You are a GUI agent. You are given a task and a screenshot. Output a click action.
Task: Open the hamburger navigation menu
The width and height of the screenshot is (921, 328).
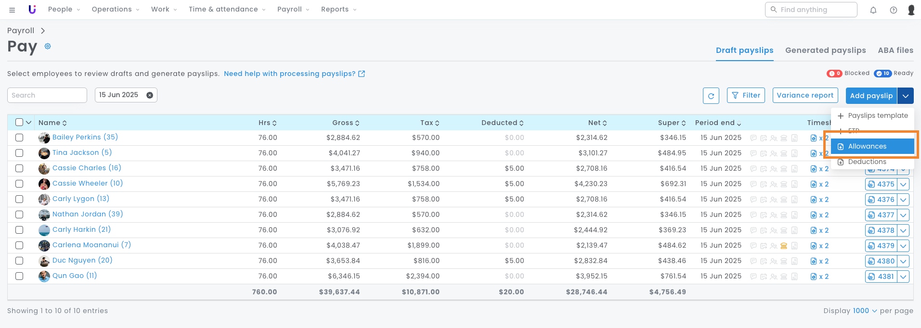12,10
